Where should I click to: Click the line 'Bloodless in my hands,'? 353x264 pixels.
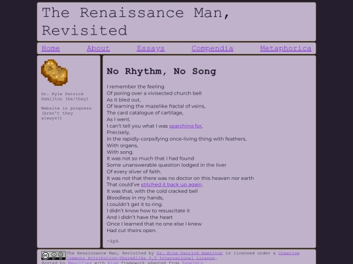pyautogui.click(x=135, y=198)
